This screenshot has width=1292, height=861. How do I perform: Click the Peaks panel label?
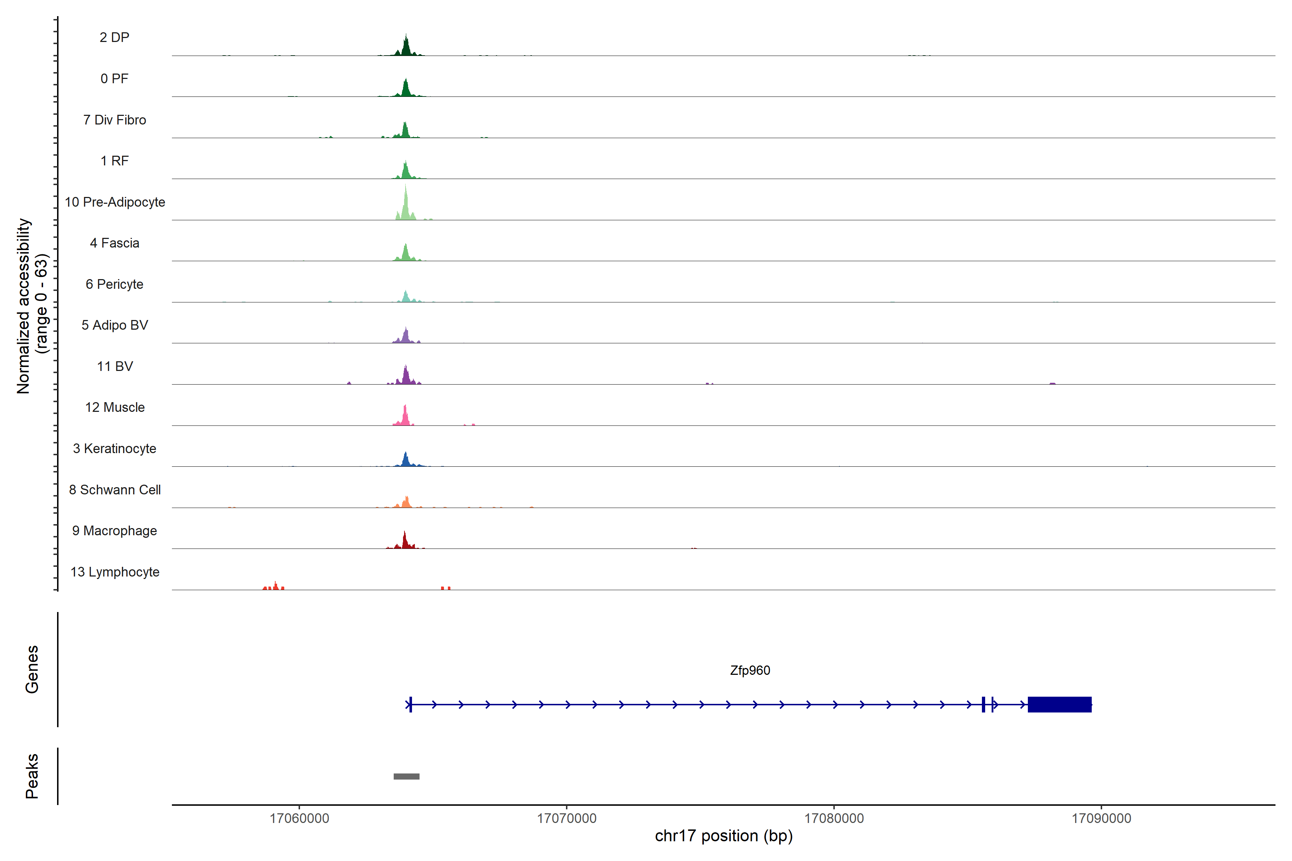click(32, 776)
